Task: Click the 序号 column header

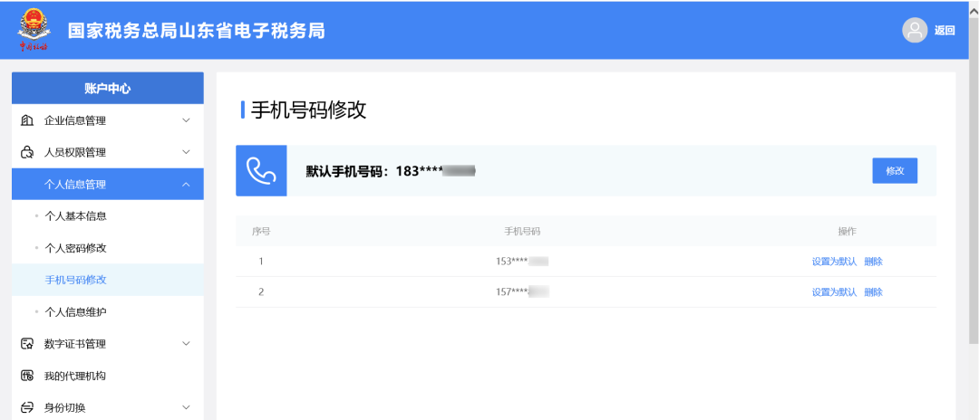Action: click(261, 231)
